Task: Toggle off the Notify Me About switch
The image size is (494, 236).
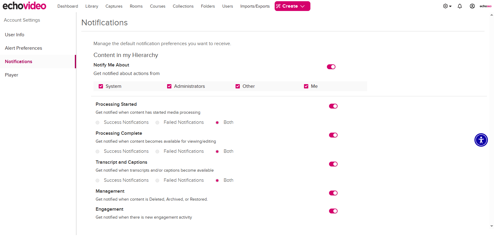Action: [x=331, y=67]
